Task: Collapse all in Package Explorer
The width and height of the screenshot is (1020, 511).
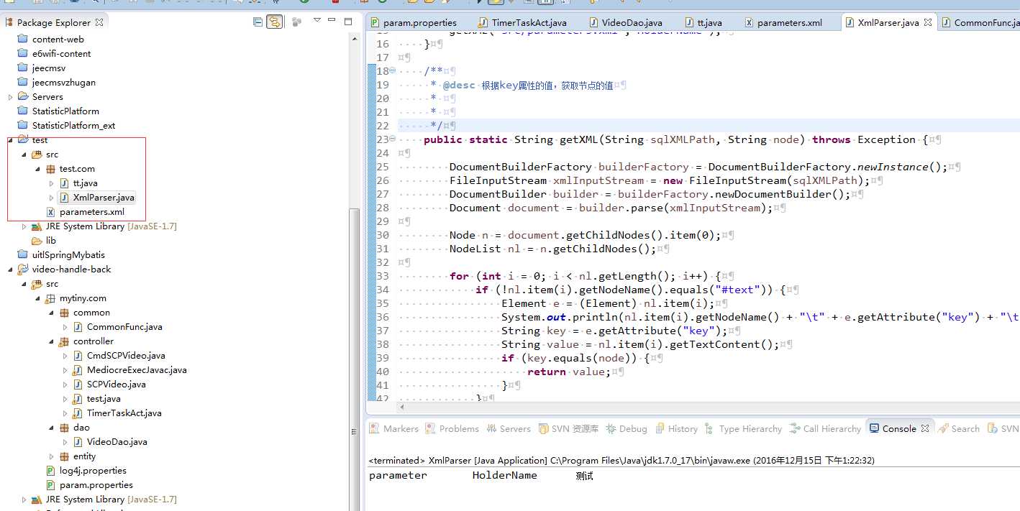Action: tap(258, 22)
